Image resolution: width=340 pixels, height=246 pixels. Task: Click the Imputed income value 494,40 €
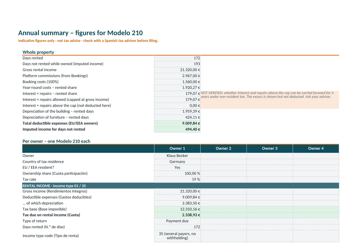177,129
